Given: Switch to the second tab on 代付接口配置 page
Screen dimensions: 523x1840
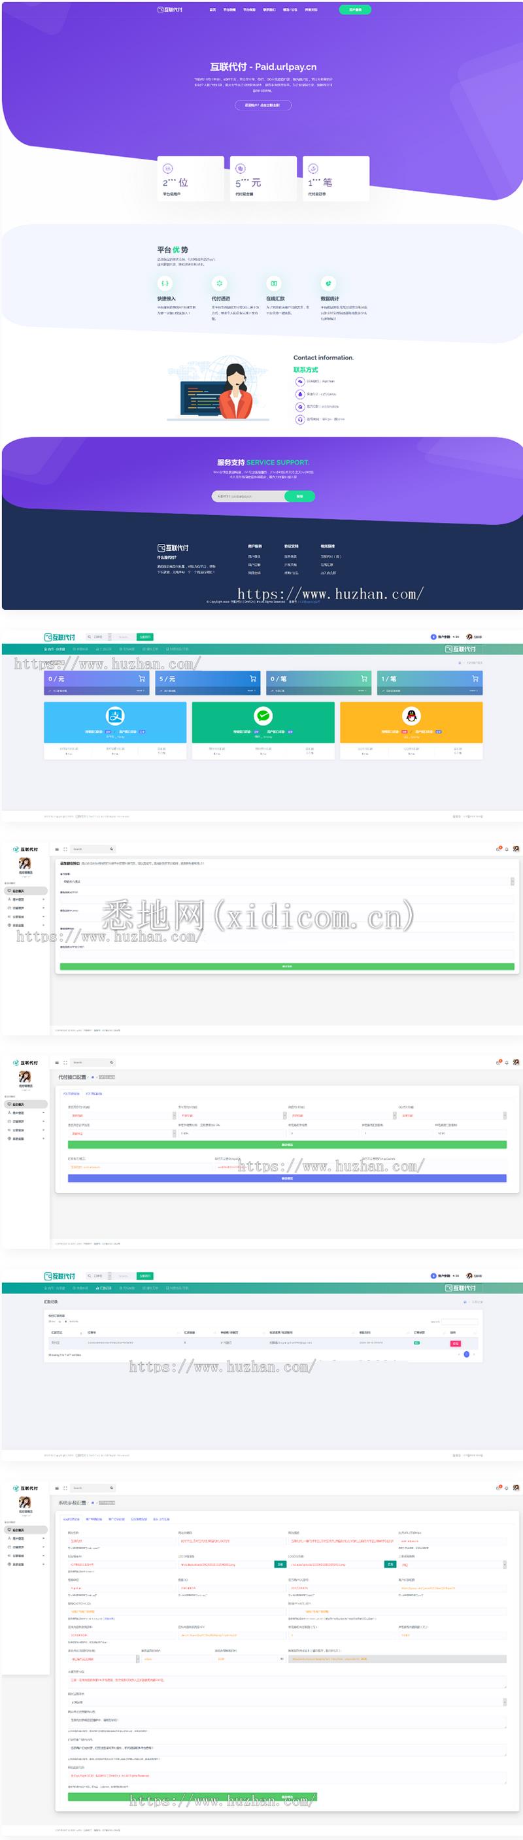Looking at the screenshot, I should pyautogui.click(x=94, y=1094).
